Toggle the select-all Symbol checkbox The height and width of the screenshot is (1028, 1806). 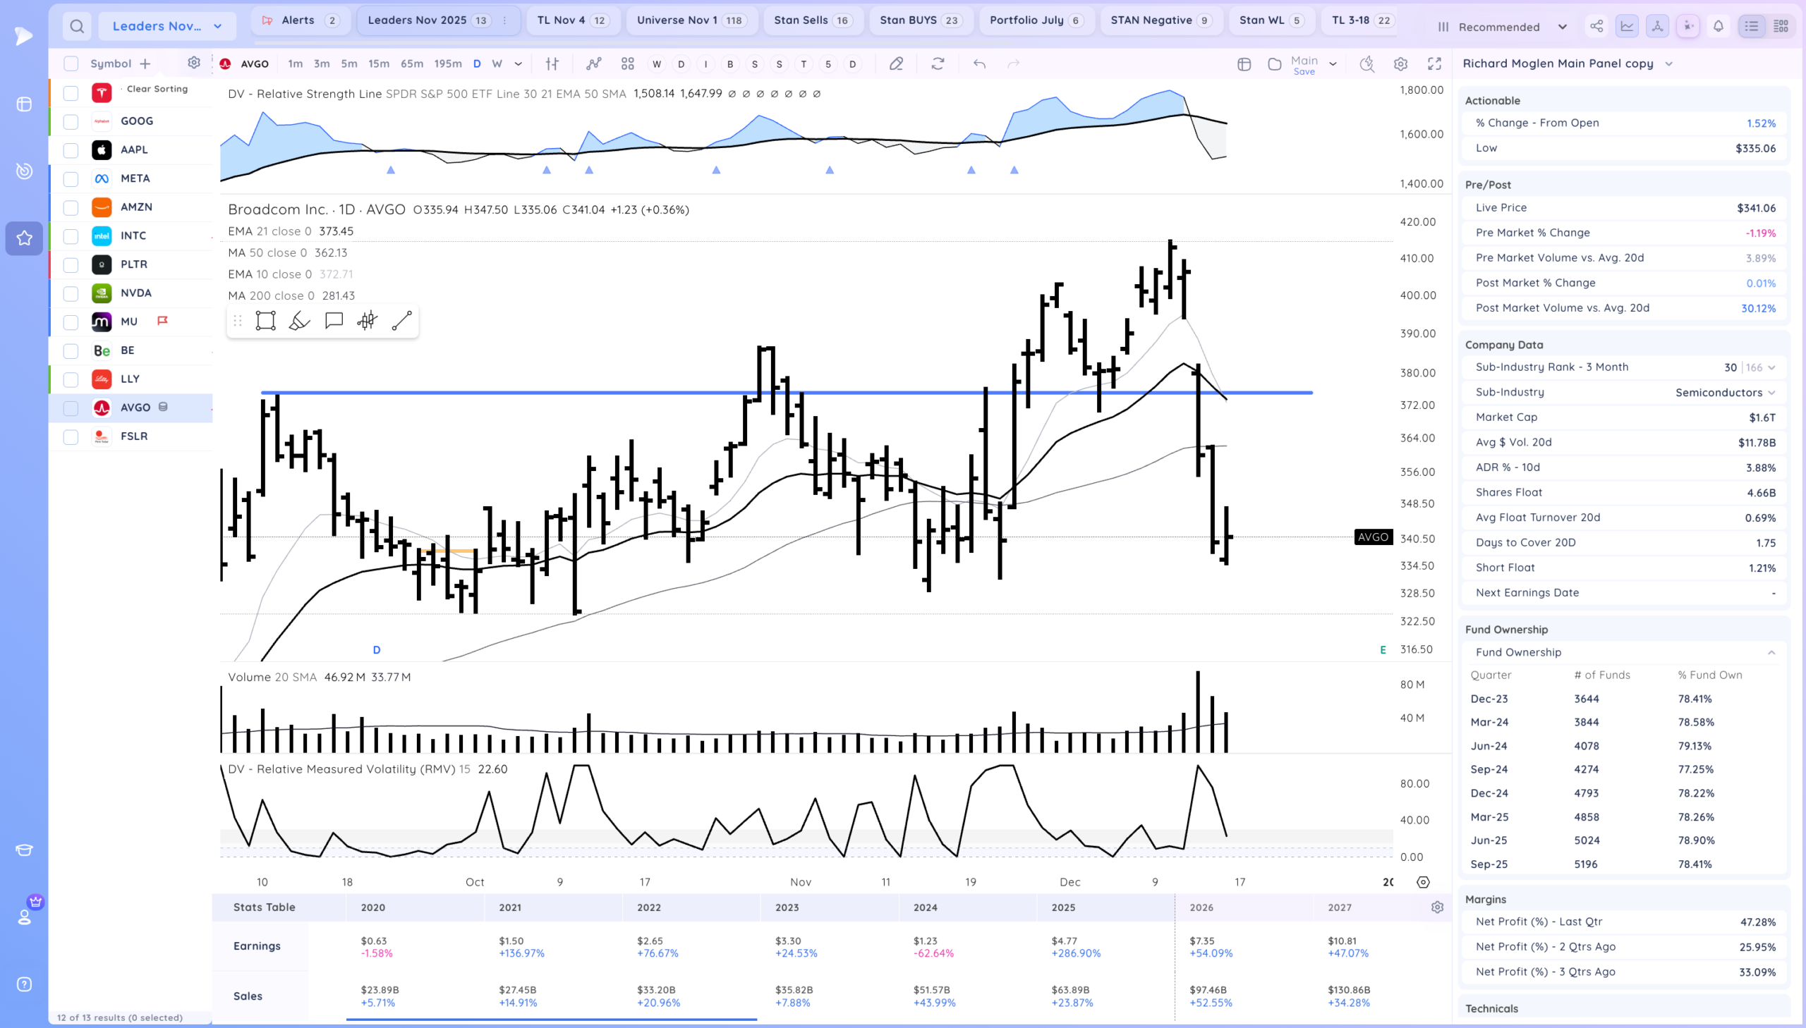pyautogui.click(x=71, y=63)
